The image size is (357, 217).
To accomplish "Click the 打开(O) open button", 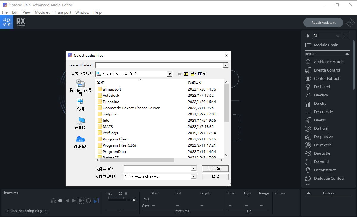I will (215, 168).
